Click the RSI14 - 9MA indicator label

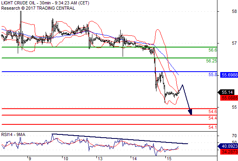[x=13, y=134]
